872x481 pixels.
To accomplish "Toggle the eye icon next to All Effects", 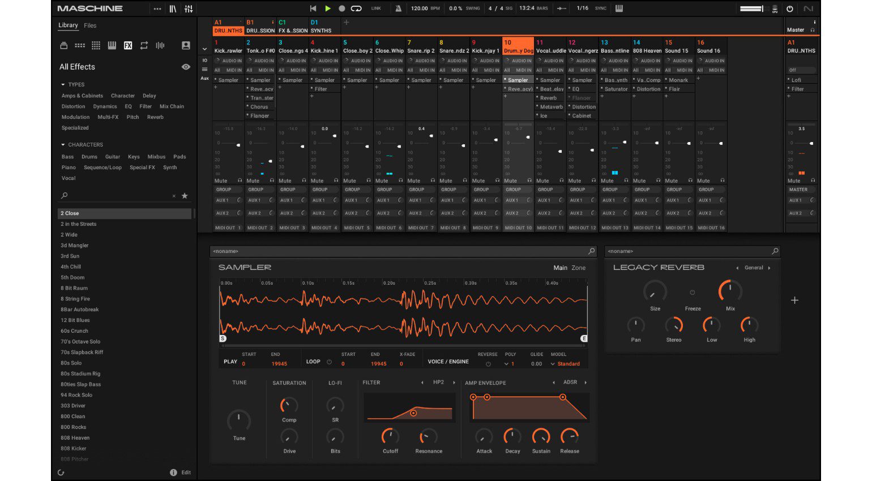I will (x=186, y=67).
